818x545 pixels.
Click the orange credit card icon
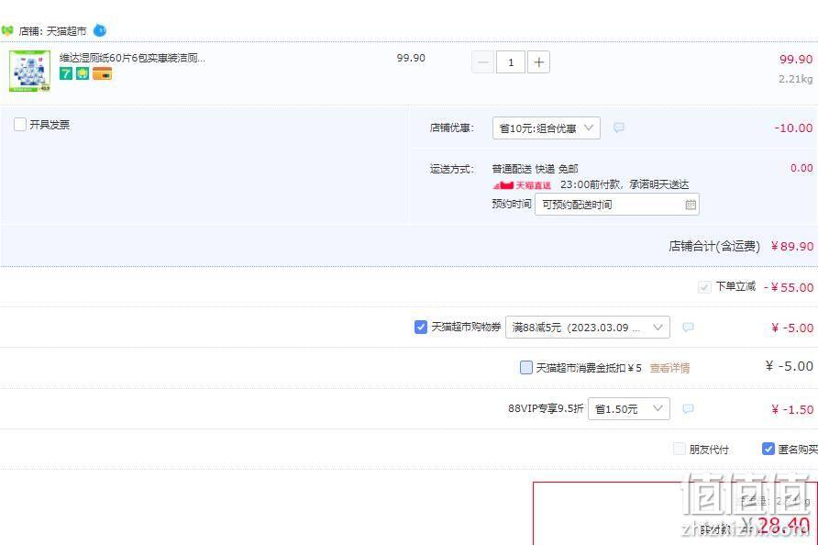tap(103, 73)
